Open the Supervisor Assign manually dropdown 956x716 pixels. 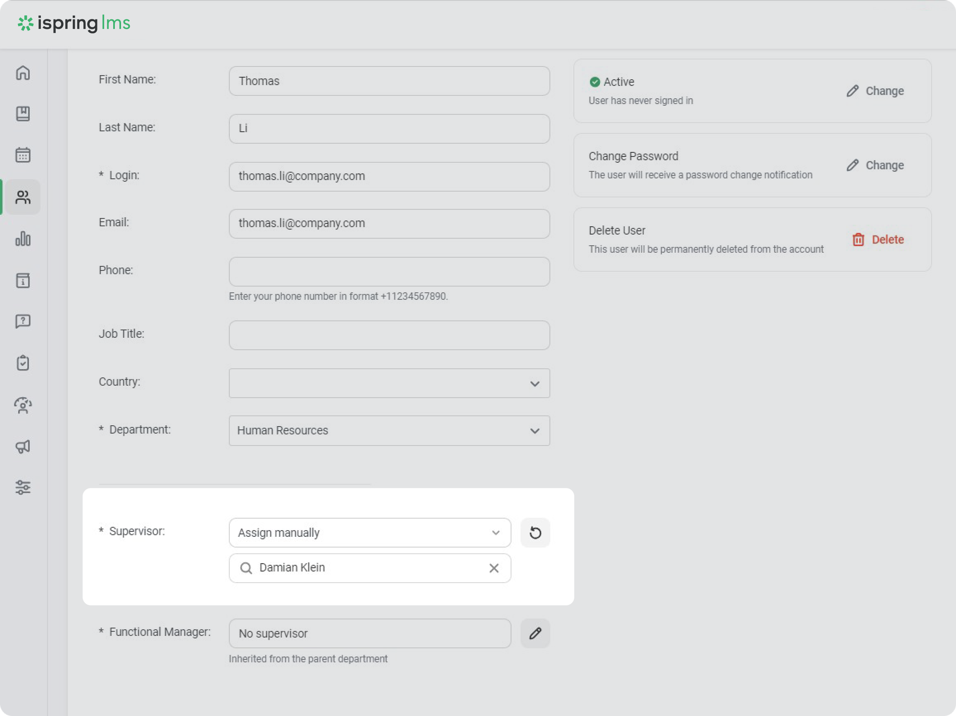[369, 533]
